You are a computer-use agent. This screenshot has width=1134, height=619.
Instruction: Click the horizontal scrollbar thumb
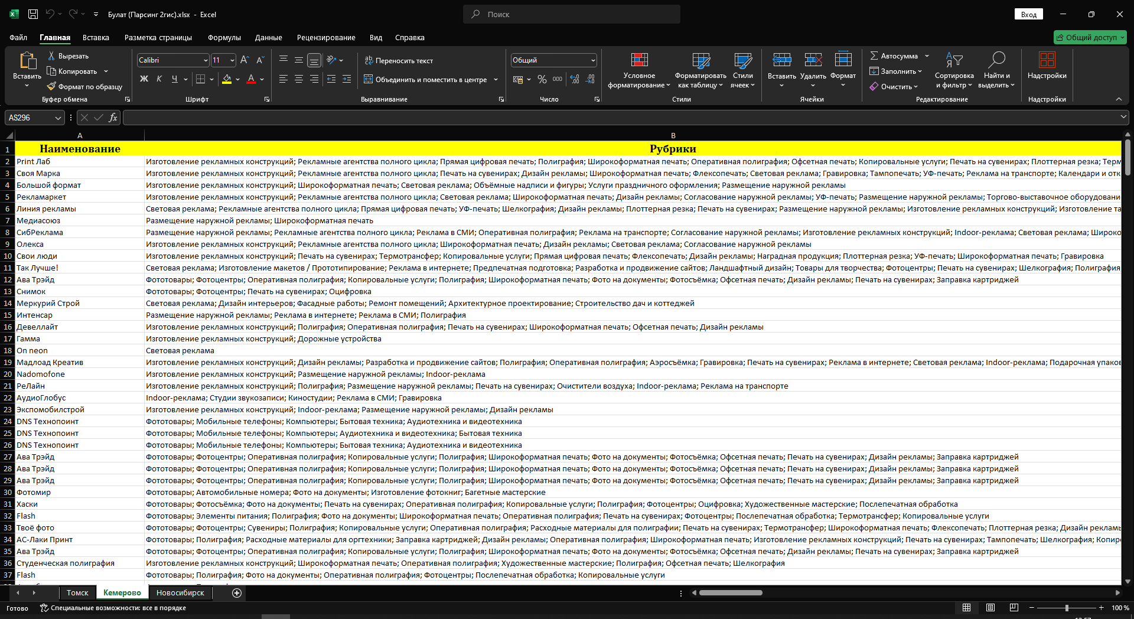(x=731, y=593)
